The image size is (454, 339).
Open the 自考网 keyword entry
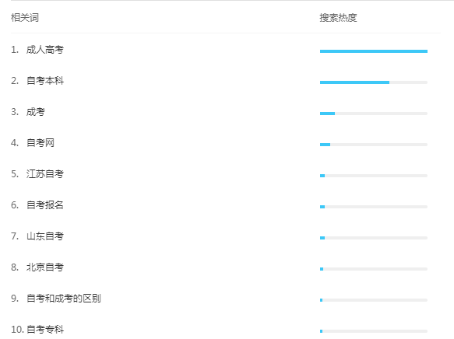tap(40, 143)
